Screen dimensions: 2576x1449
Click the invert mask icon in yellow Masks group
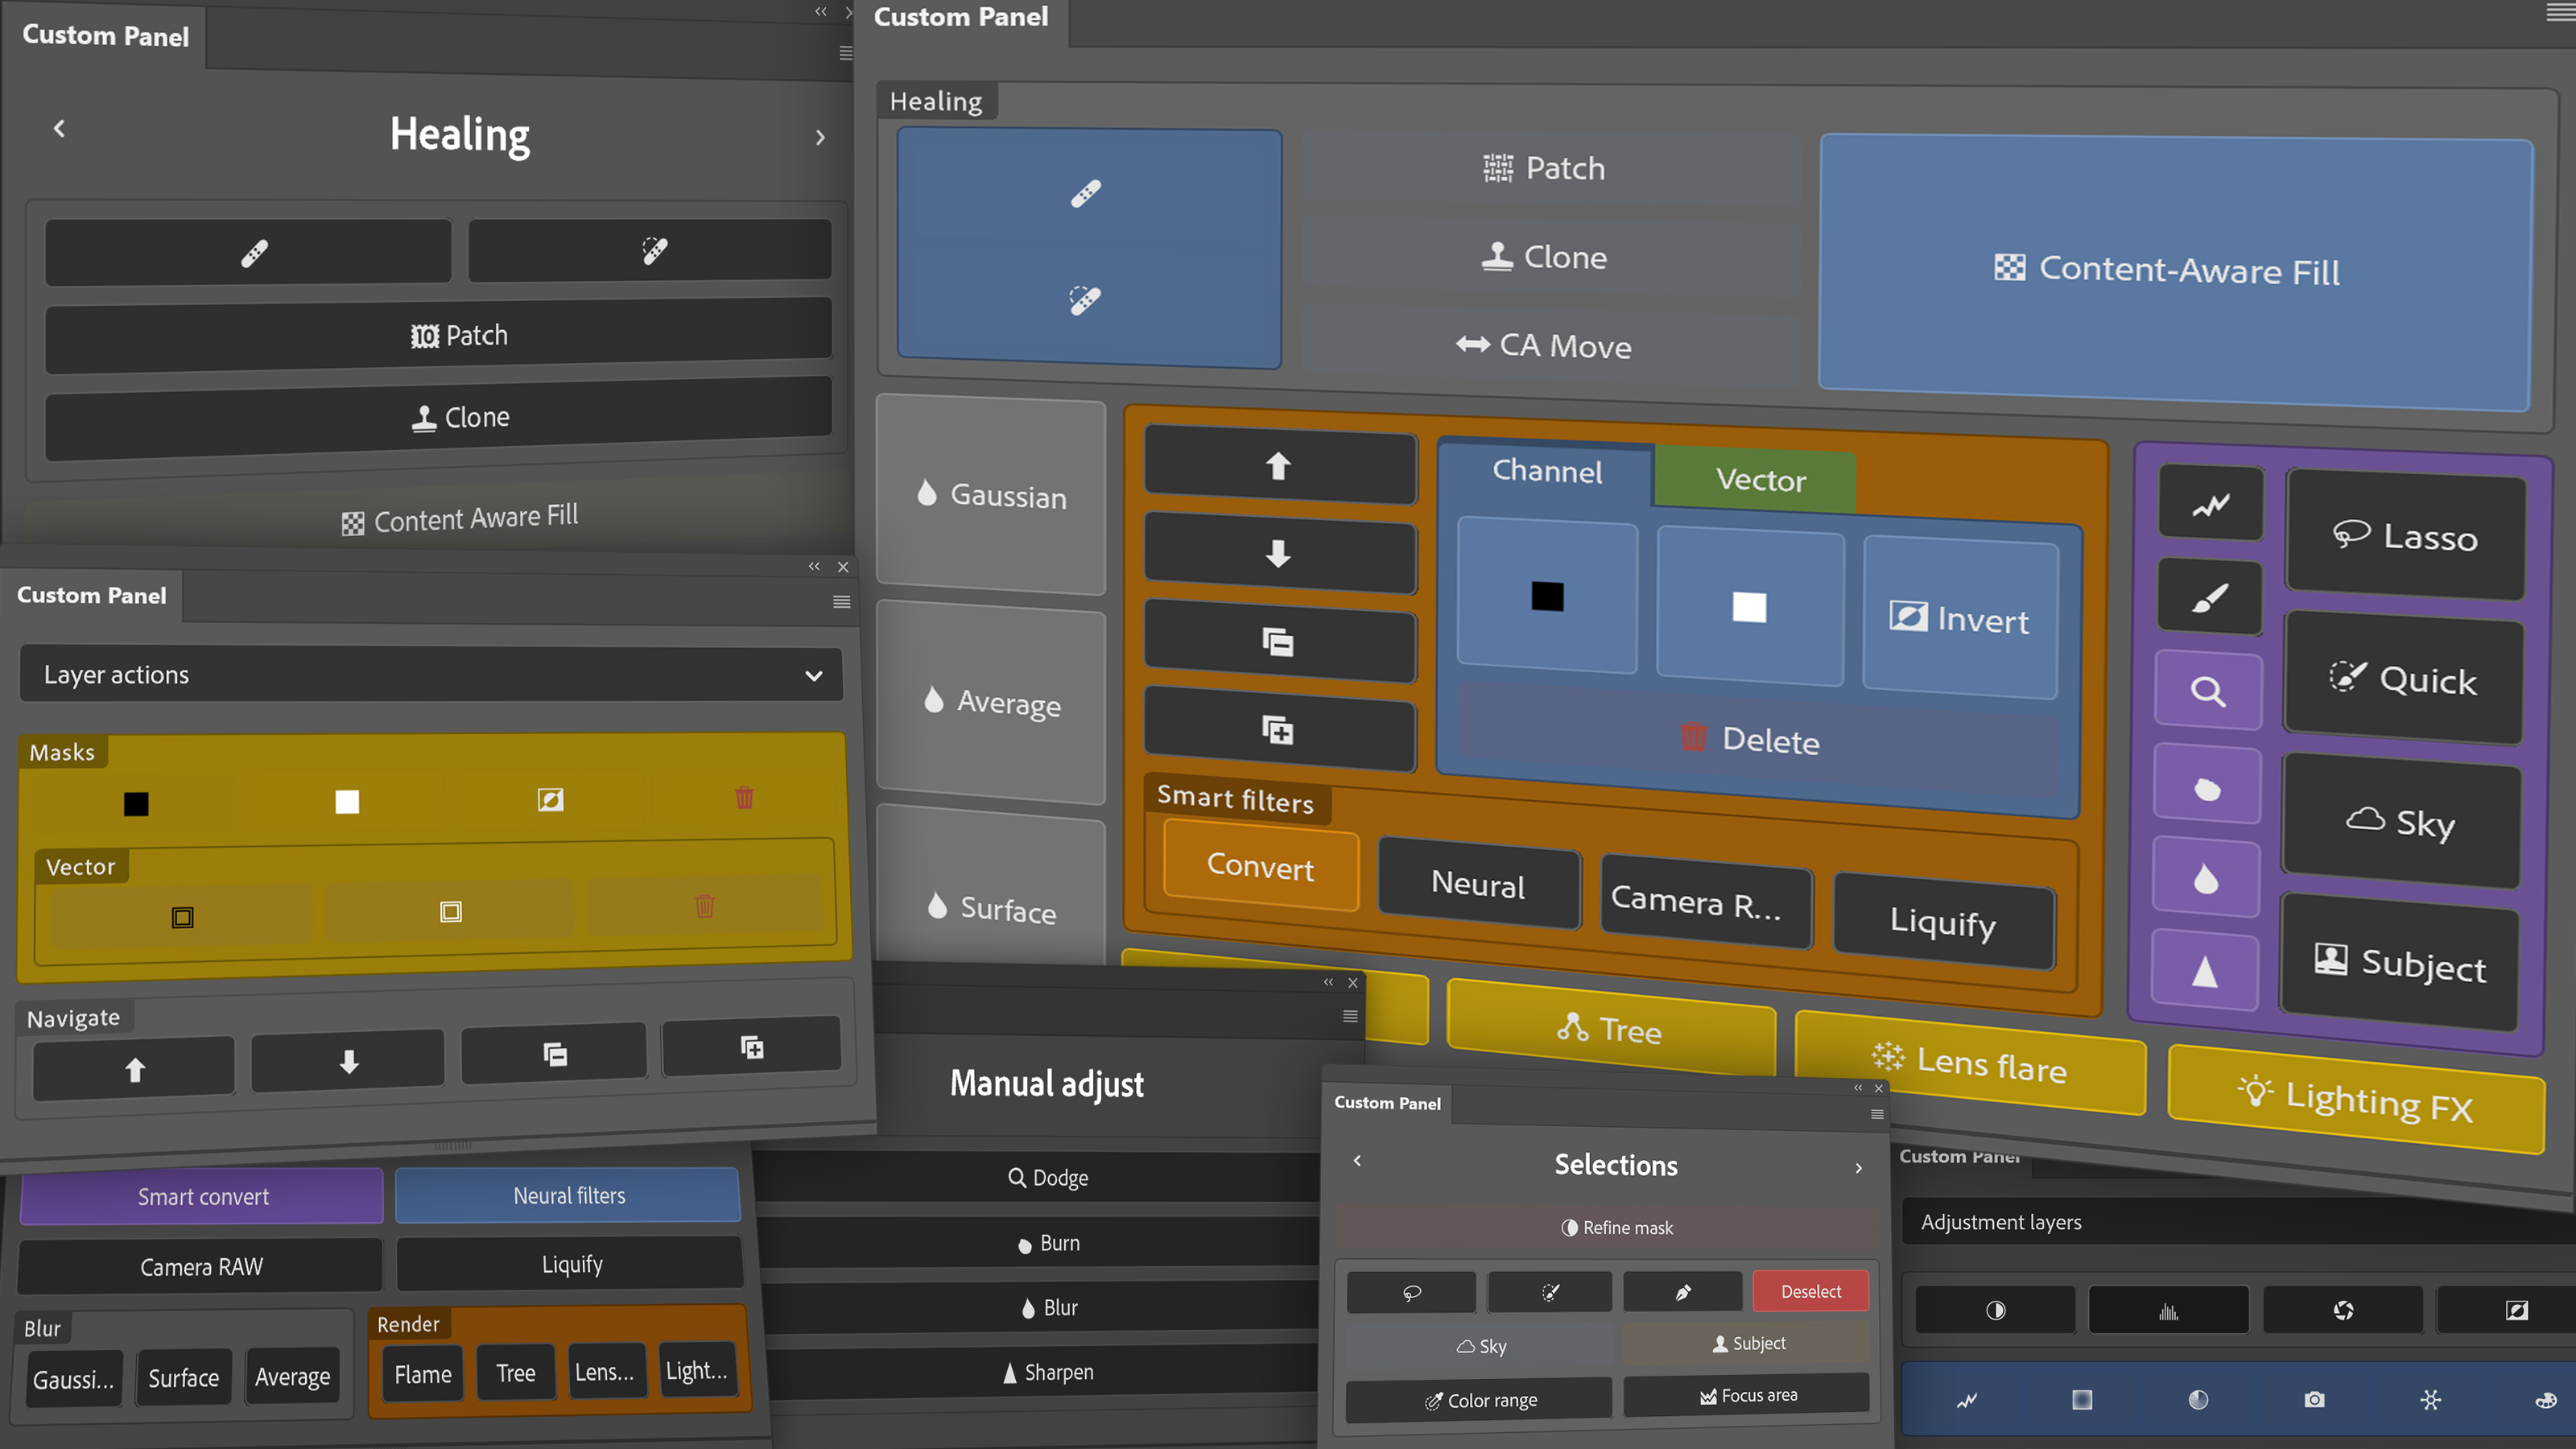pyautogui.click(x=550, y=800)
